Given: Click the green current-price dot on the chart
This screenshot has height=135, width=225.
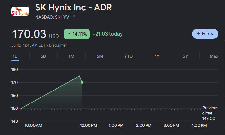Looking at the screenshot, I should pos(82,82).
